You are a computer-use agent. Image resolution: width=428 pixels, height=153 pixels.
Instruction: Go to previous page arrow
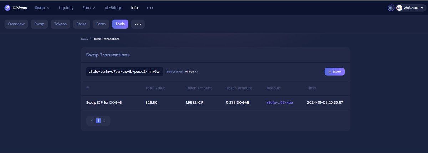tap(92, 121)
